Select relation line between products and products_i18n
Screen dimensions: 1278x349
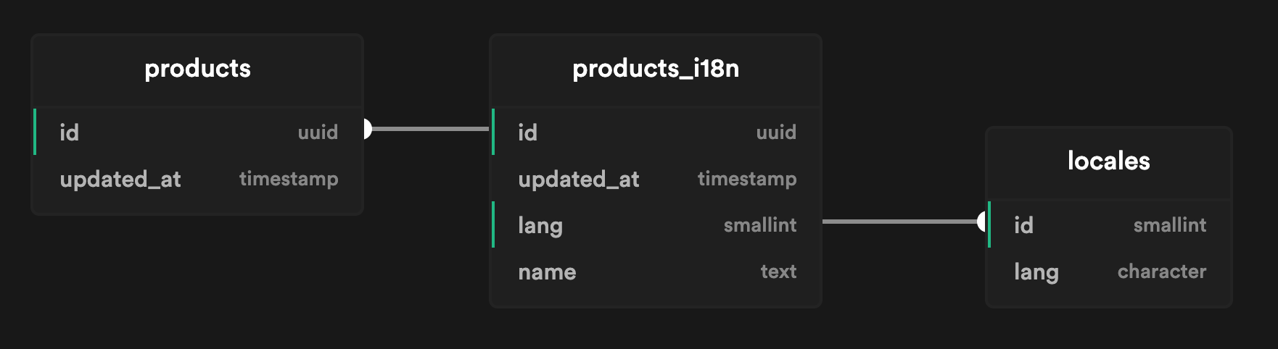pos(431,129)
